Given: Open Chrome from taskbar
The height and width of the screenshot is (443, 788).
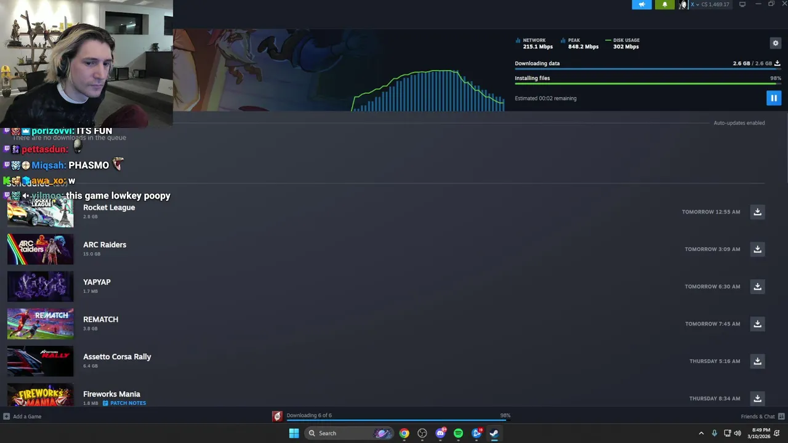Looking at the screenshot, I should (x=404, y=433).
